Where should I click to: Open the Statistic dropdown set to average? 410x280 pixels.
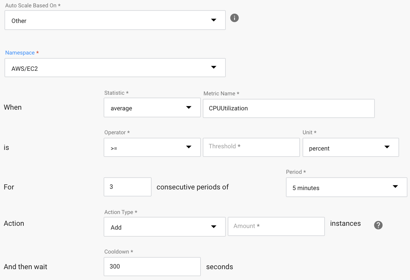tap(152, 108)
